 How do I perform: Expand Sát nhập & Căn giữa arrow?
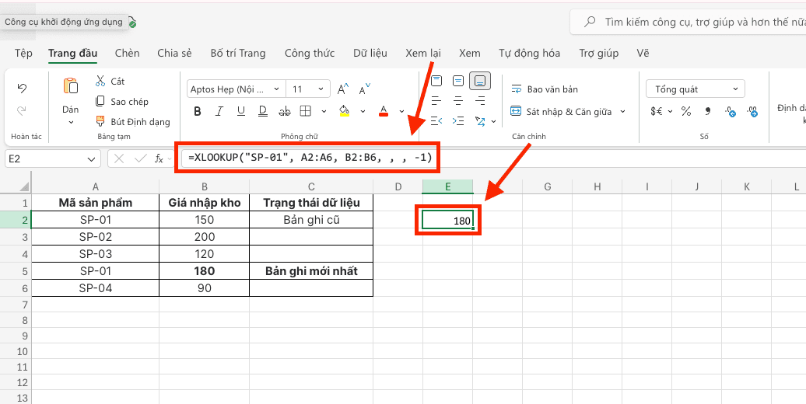(623, 111)
